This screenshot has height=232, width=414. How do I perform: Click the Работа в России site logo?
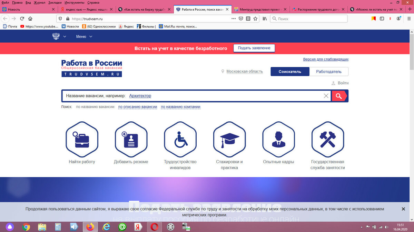[91, 68]
